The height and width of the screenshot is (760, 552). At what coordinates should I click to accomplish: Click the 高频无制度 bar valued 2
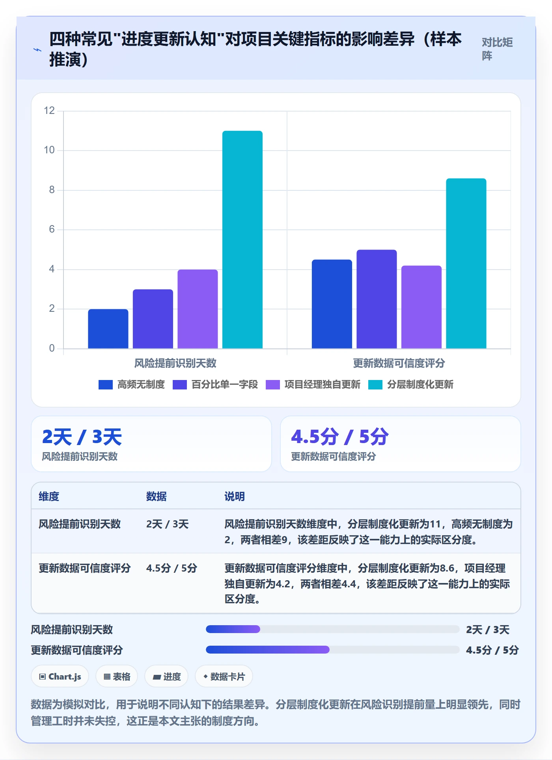coord(108,329)
